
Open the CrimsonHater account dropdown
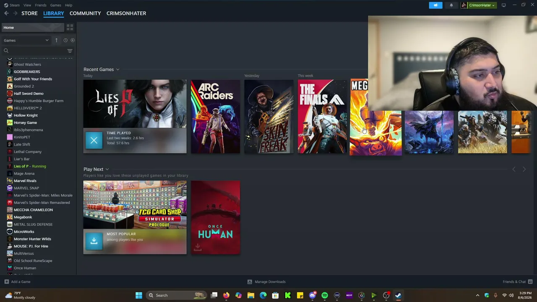tap(479, 5)
